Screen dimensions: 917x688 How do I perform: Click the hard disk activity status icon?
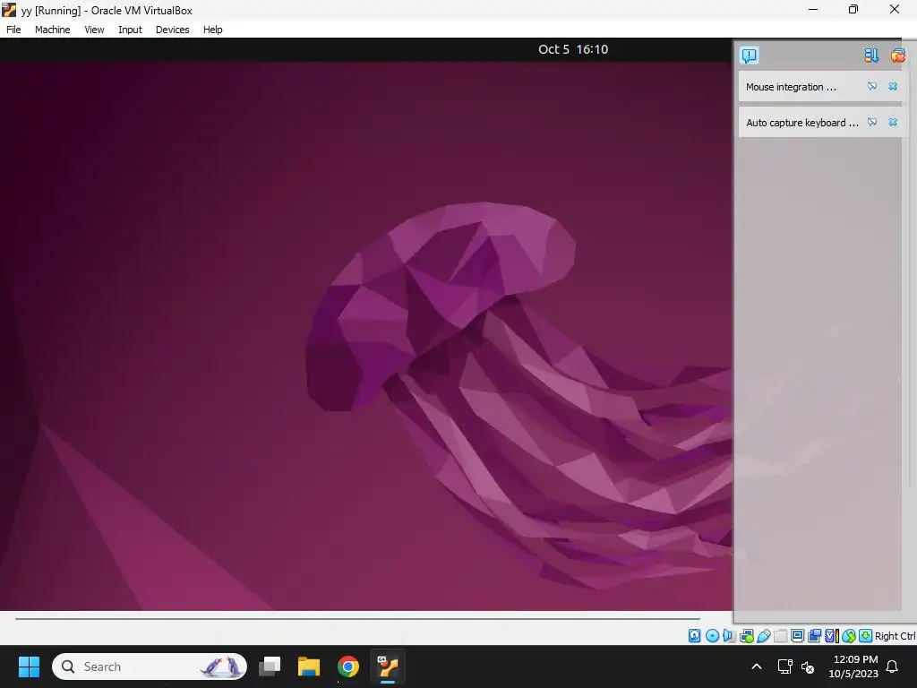point(694,636)
